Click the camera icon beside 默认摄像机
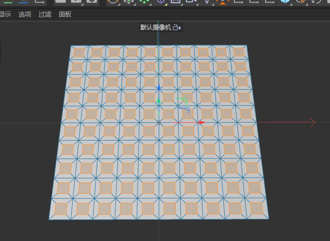330x241 pixels. [x=177, y=28]
